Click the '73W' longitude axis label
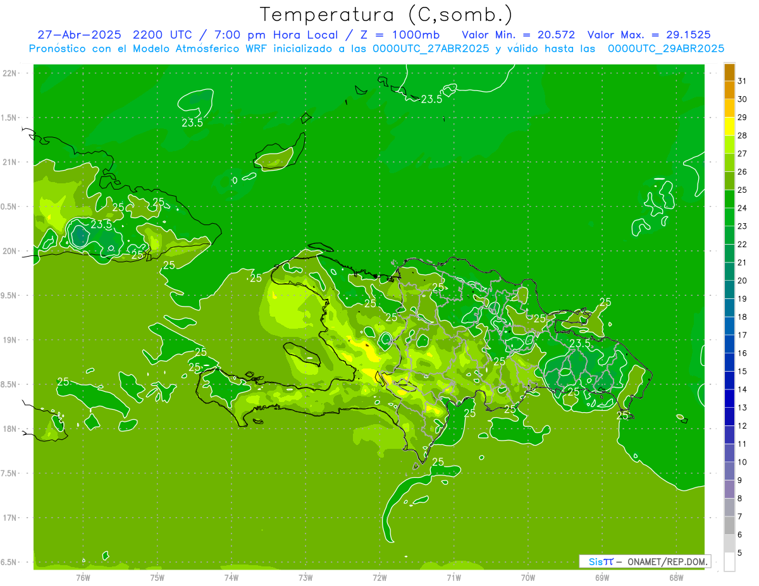Viewport: 759px width, 586px height. [305, 578]
